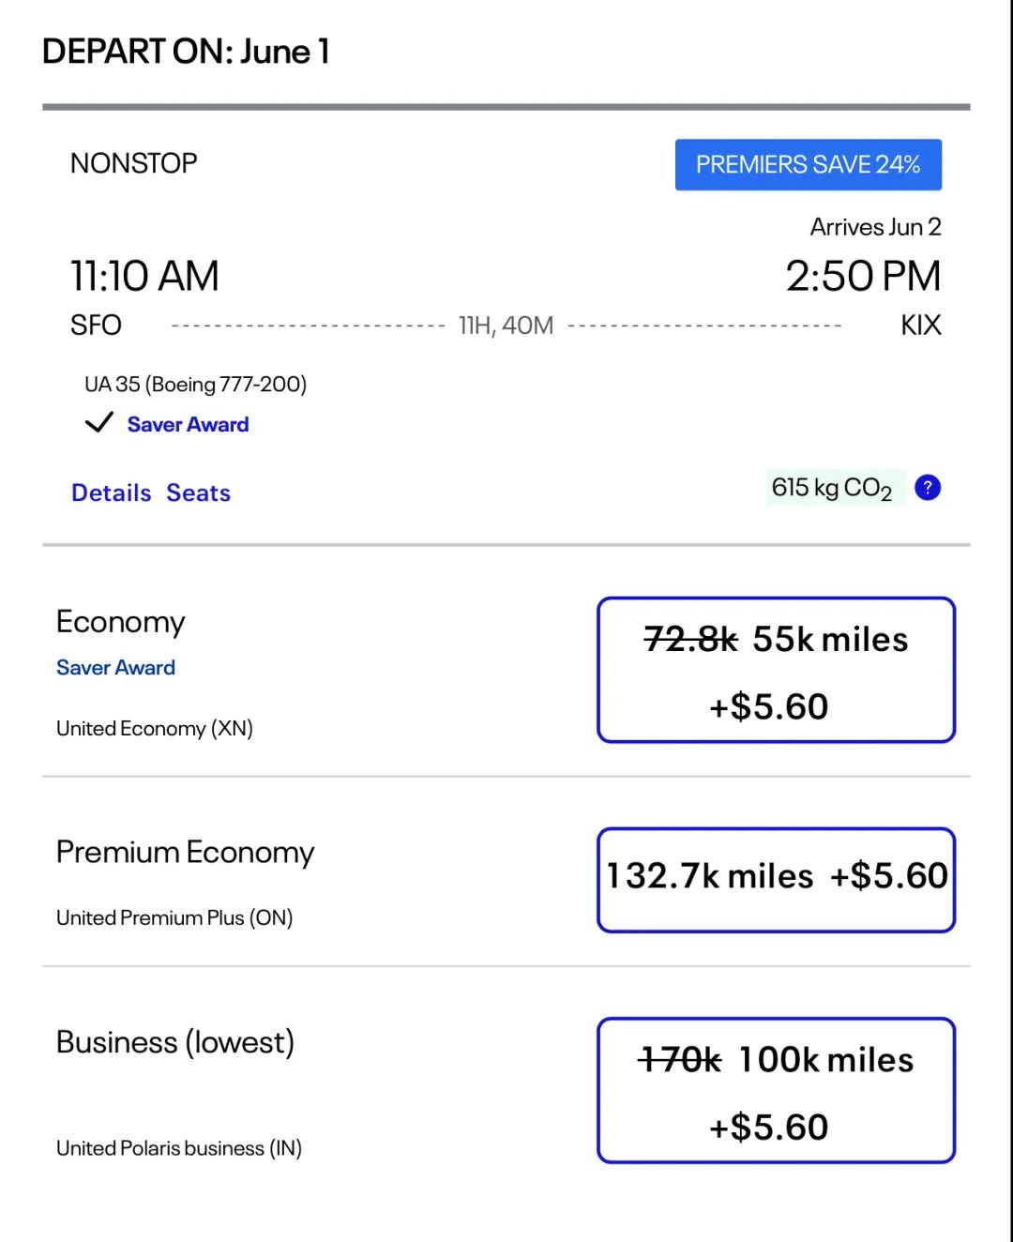
Task: Click the UA 35 Boeing 777-200 text
Action: [195, 384]
